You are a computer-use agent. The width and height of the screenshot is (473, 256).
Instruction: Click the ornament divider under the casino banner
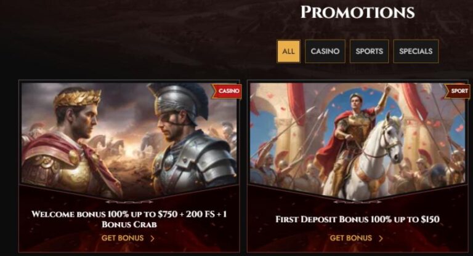129,202
